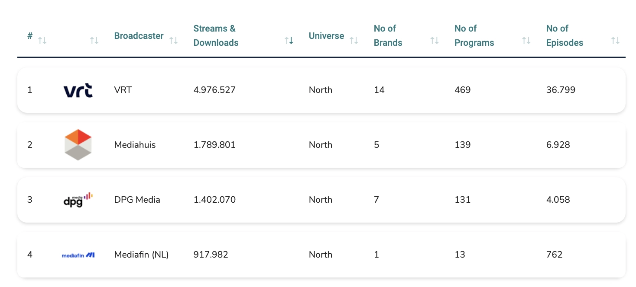The height and width of the screenshot is (287, 636).
Task: Toggle Streams & Downloads sort arrow
Action: (289, 41)
